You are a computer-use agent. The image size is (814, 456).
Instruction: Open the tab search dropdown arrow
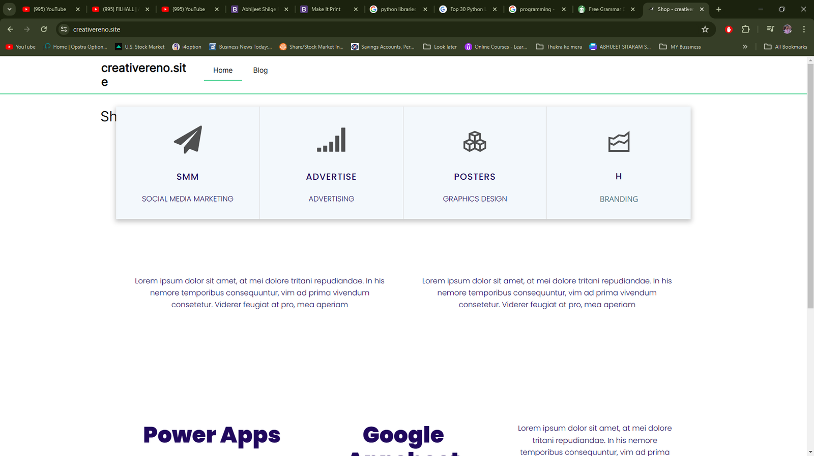(x=9, y=9)
